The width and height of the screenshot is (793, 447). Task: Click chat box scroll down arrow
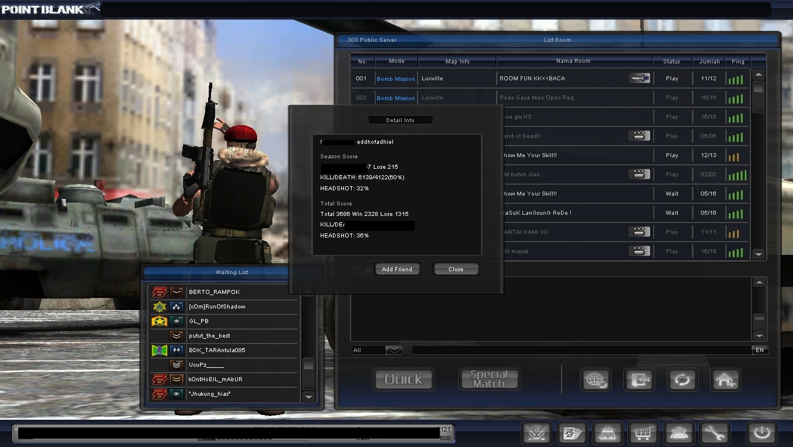759,335
